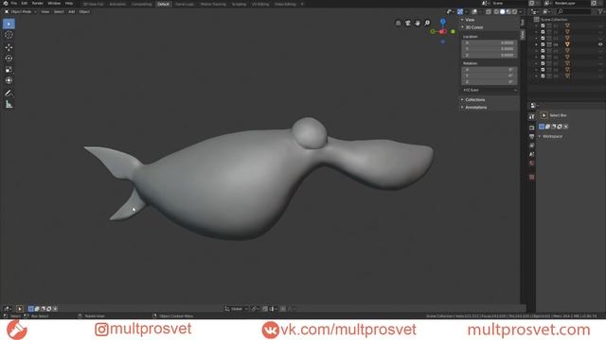Switch to Material Preview viewport shading
The height and width of the screenshot is (340, 606).
(x=508, y=12)
